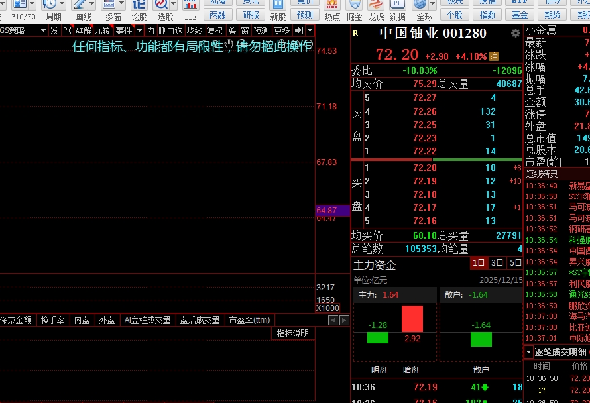Toggle 叠 overlay comparison

(233, 30)
